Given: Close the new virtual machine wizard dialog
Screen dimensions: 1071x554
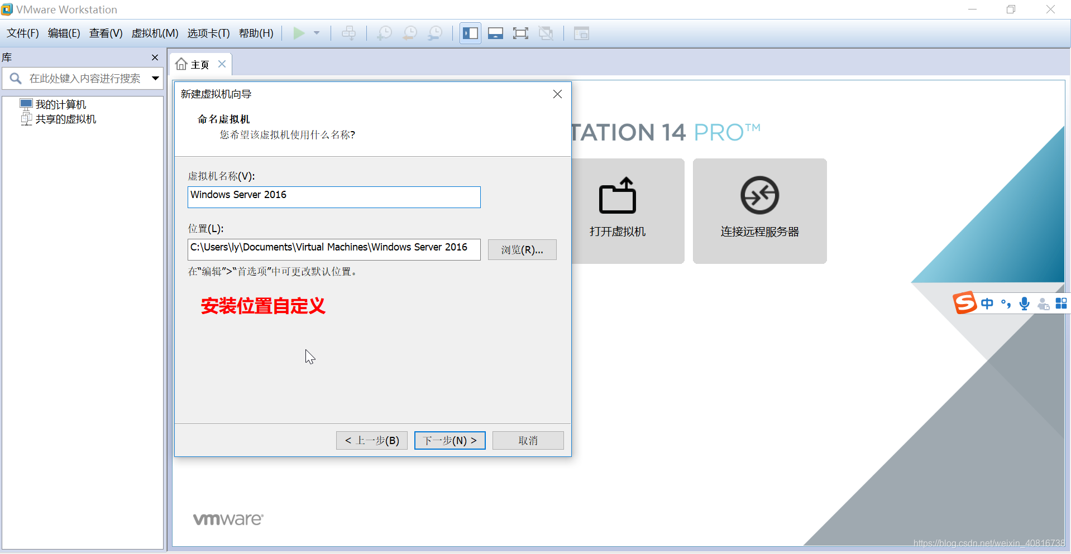Looking at the screenshot, I should [557, 94].
